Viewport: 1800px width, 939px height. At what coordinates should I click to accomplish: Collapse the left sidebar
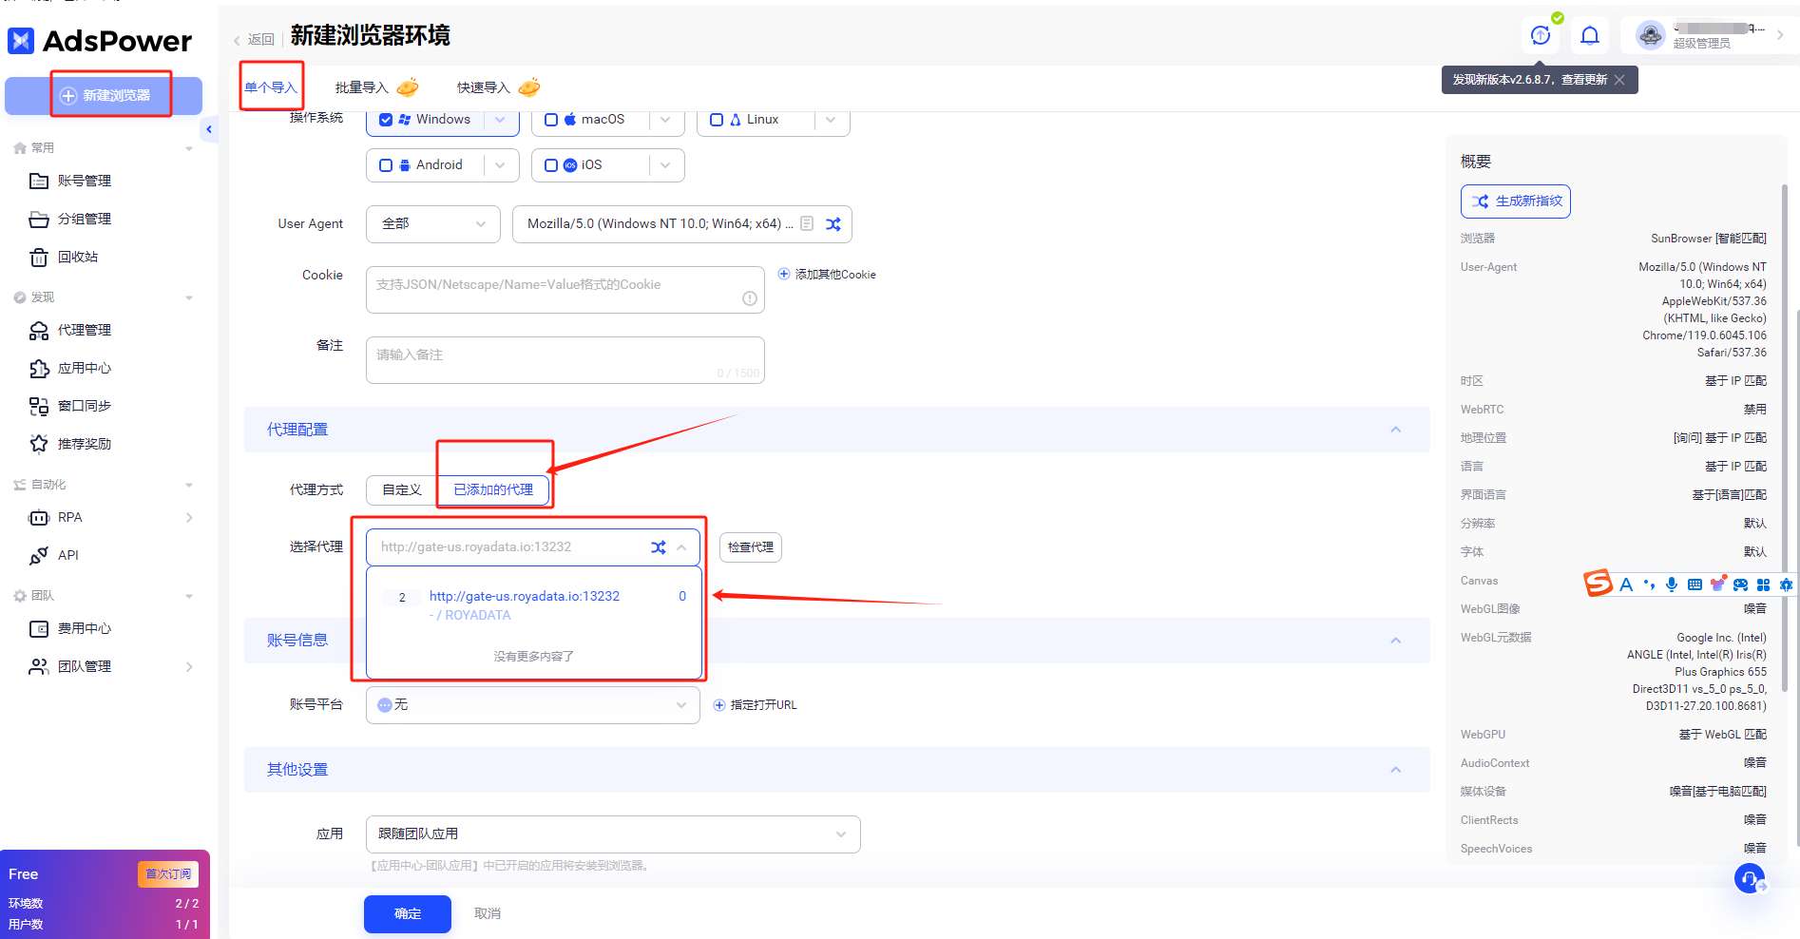click(209, 129)
